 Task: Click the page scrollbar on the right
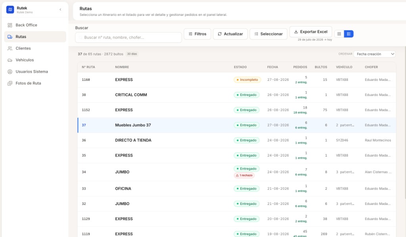[405, 122]
